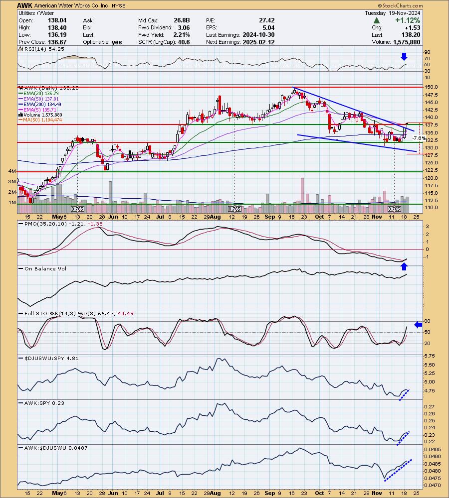449x498 pixels.
Task: Click the AWK ticker symbol heading
Action: [25, 5]
